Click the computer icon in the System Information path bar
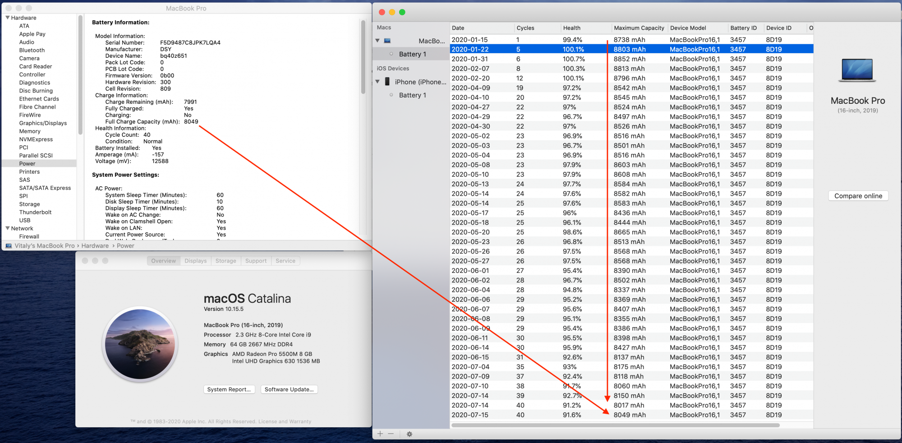902x443 pixels. click(9, 246)
